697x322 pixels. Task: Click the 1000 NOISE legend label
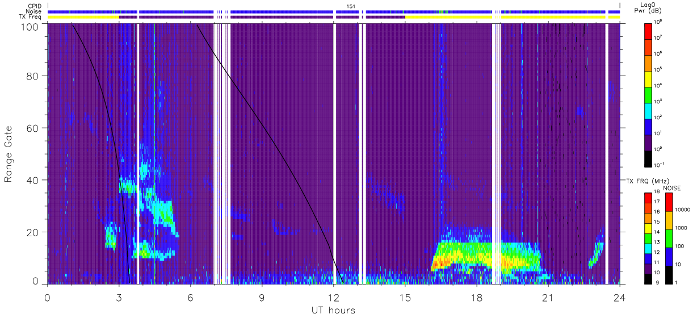681,228
